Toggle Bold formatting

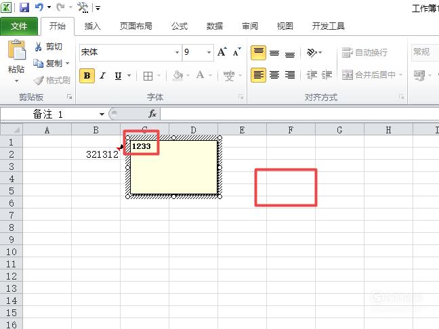pyautogui.click(x=87, y=76)
